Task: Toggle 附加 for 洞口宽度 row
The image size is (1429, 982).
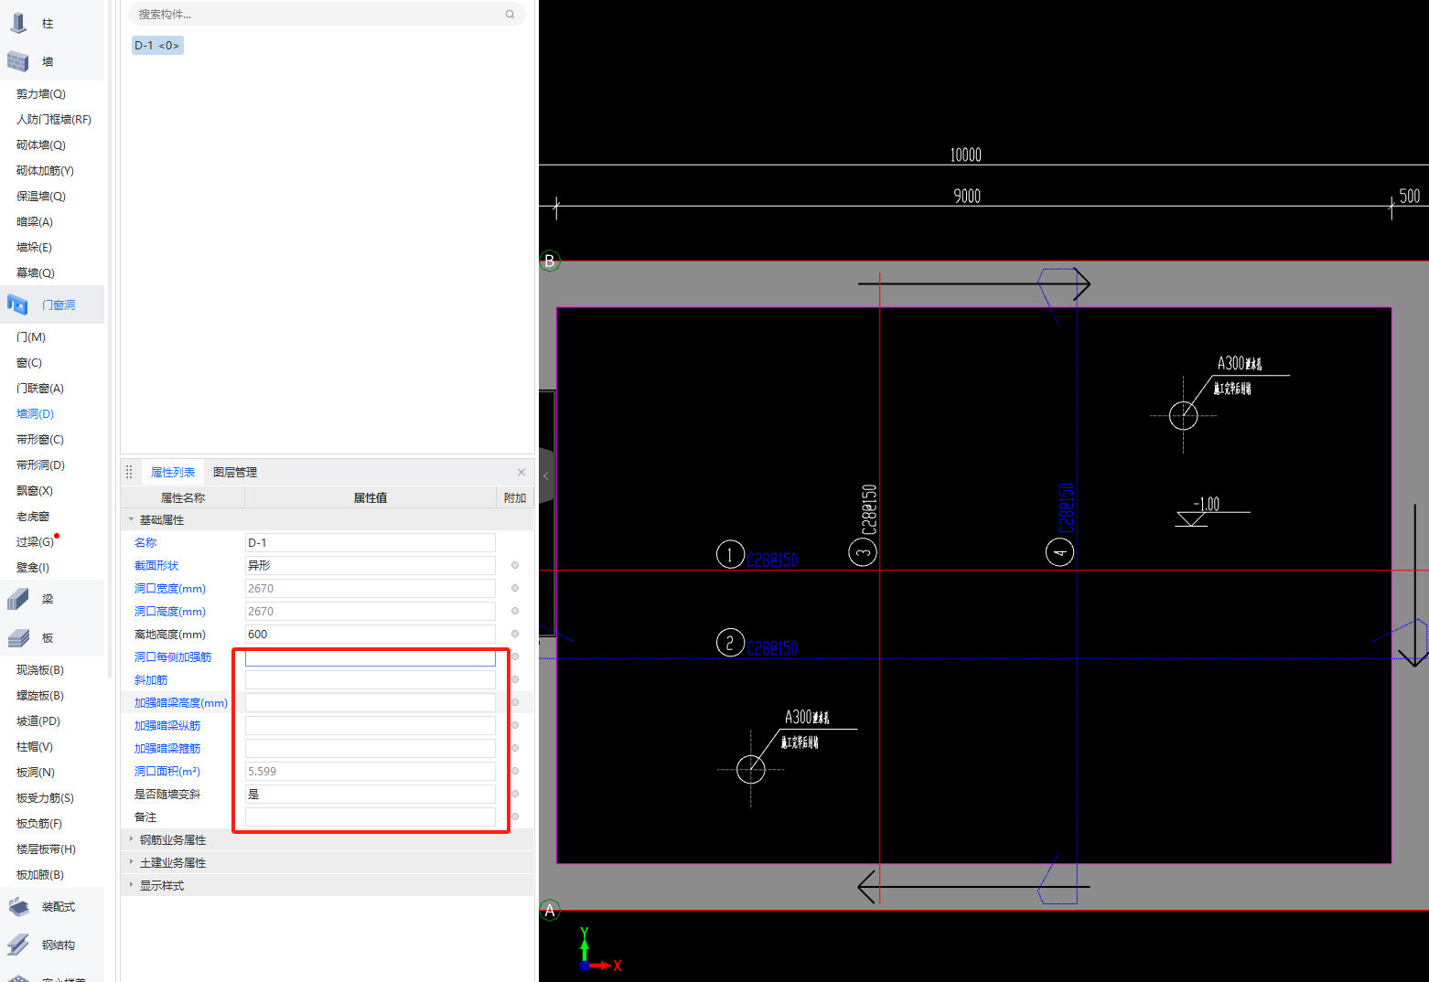Action: point(515,588)
